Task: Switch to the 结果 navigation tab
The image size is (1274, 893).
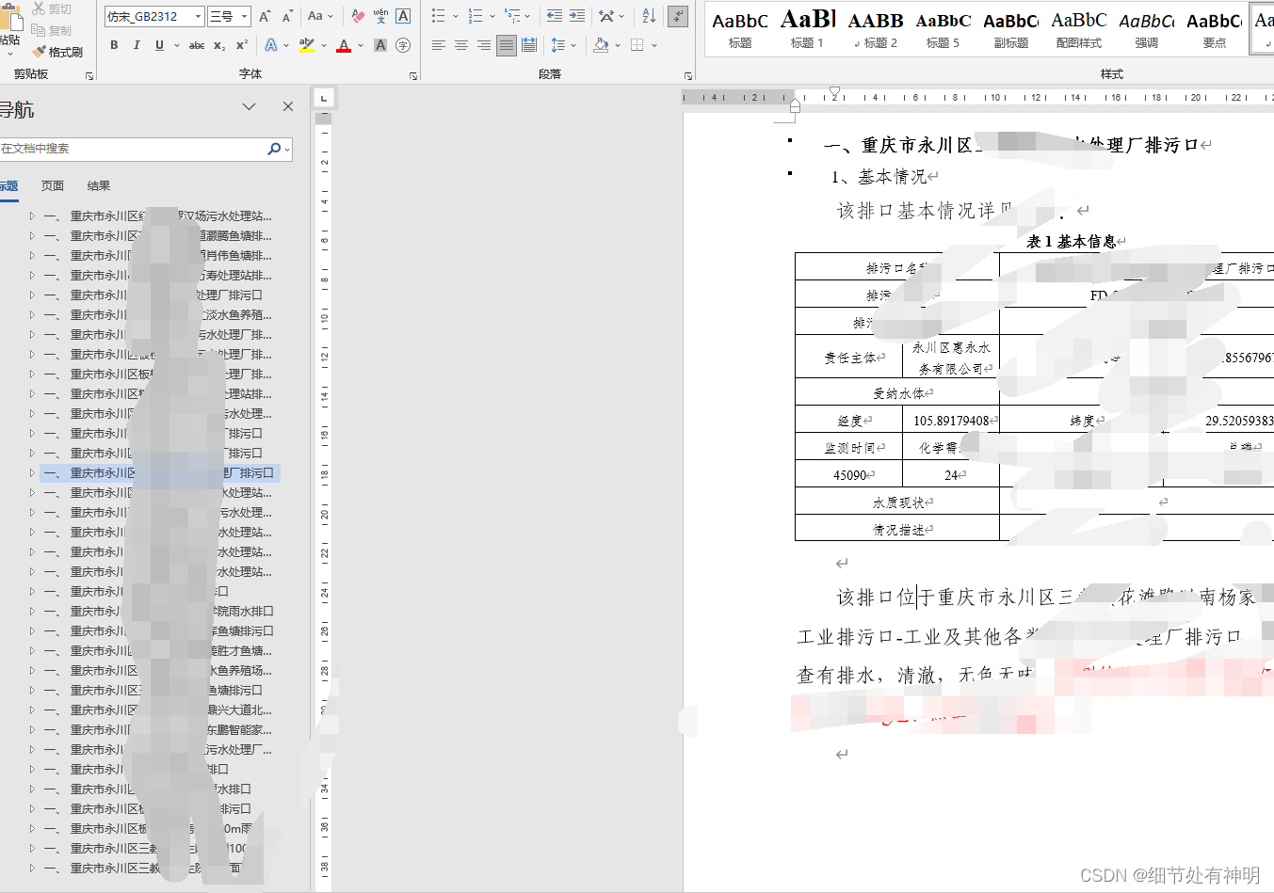Action: (x=99, y=185)
